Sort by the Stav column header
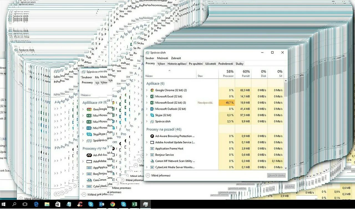The image size is (355, 210). 207,73
